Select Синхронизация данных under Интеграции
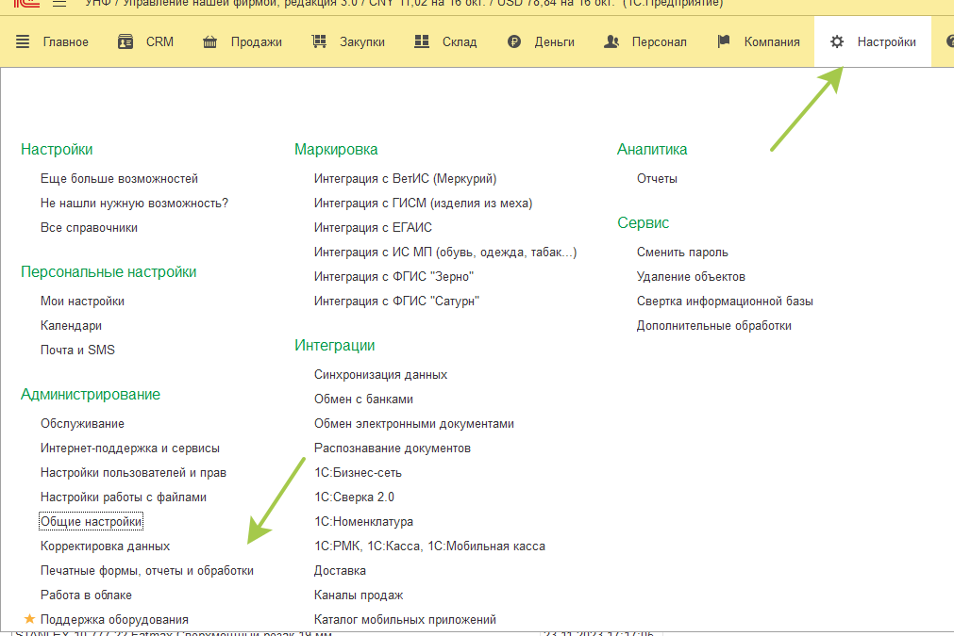 (x=380, y=374)
